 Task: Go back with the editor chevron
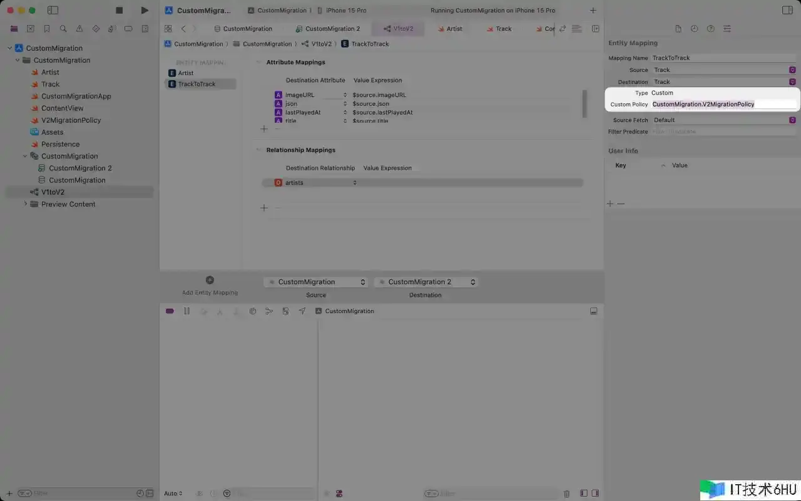click(183, 29)
